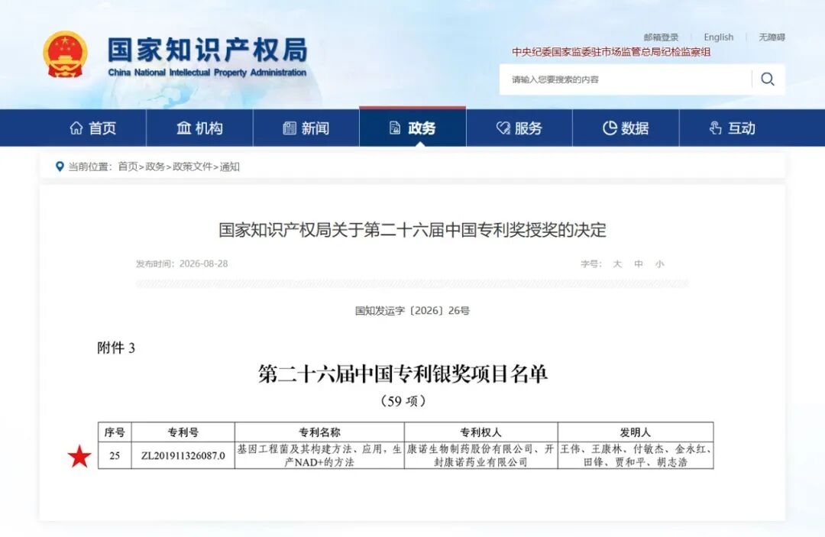
Task: Open the 数据 navigation tab
Action: pos(626,128)
